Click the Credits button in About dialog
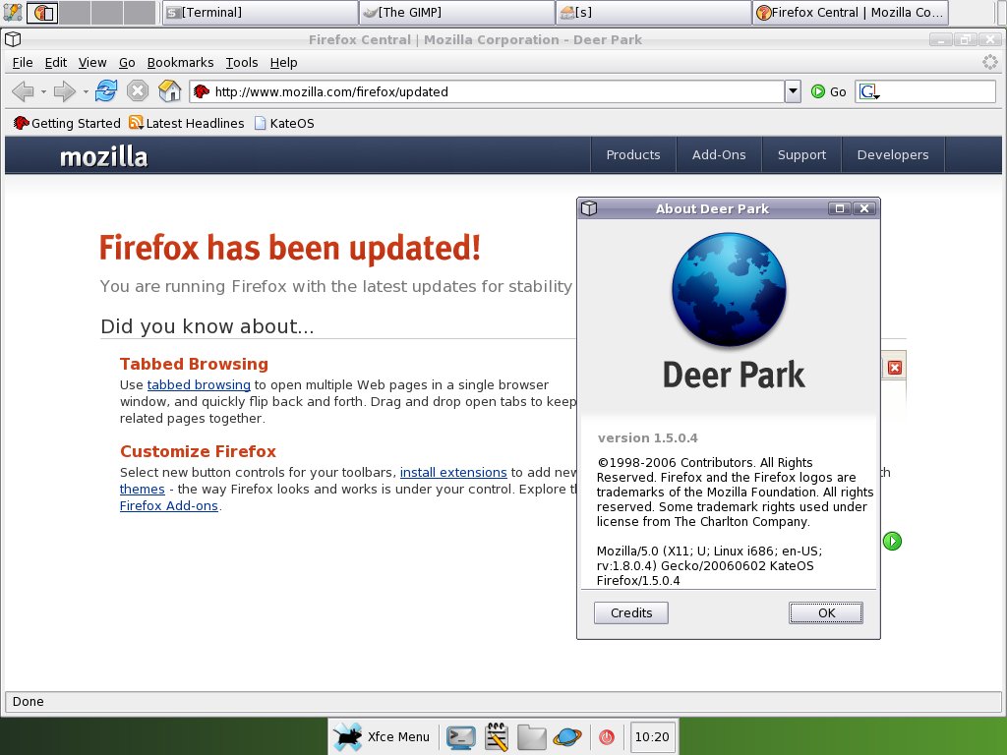Viewport: 1007px width, 755px height. (x=630, y=612)
